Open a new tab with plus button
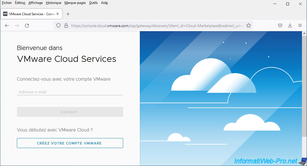Viewport: 307px width, 166px height. tap(68, 14)
